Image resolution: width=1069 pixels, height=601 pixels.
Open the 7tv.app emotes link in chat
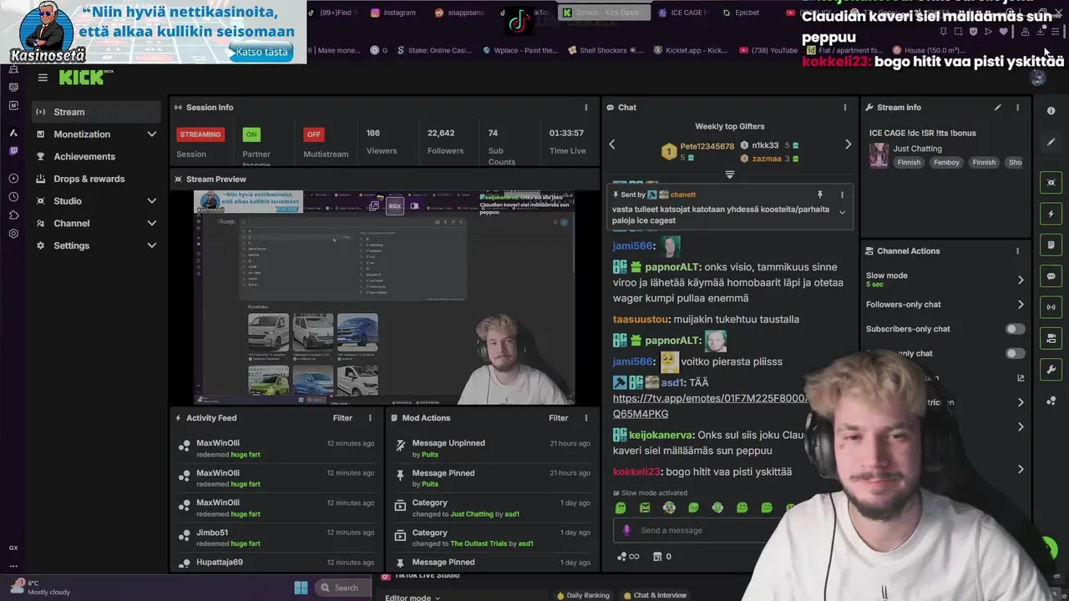pos(711,407)
